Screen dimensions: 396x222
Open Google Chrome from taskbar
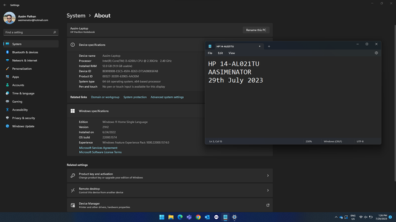198,217
